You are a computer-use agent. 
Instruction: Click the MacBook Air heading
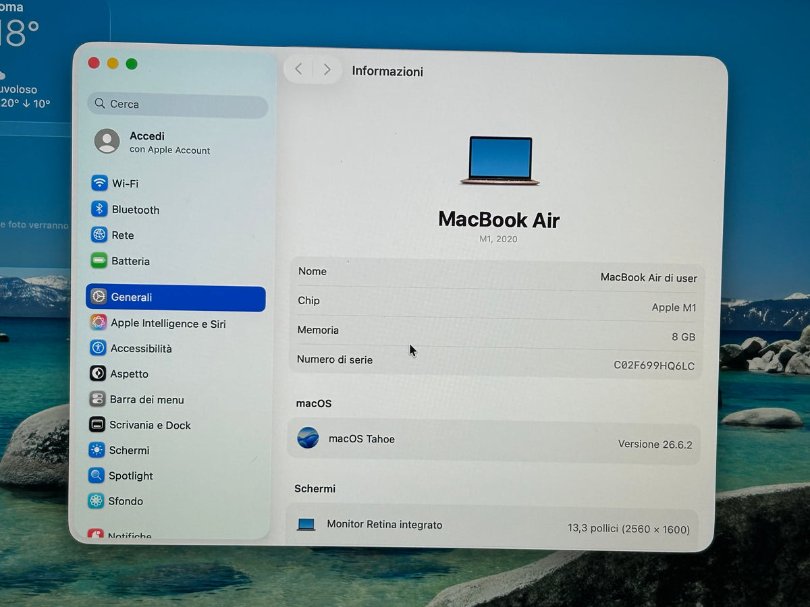[499, 219]
